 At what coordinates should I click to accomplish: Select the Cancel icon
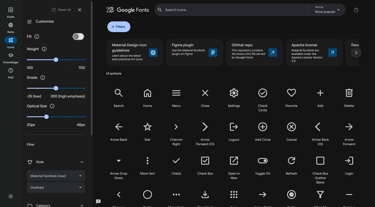292,127
